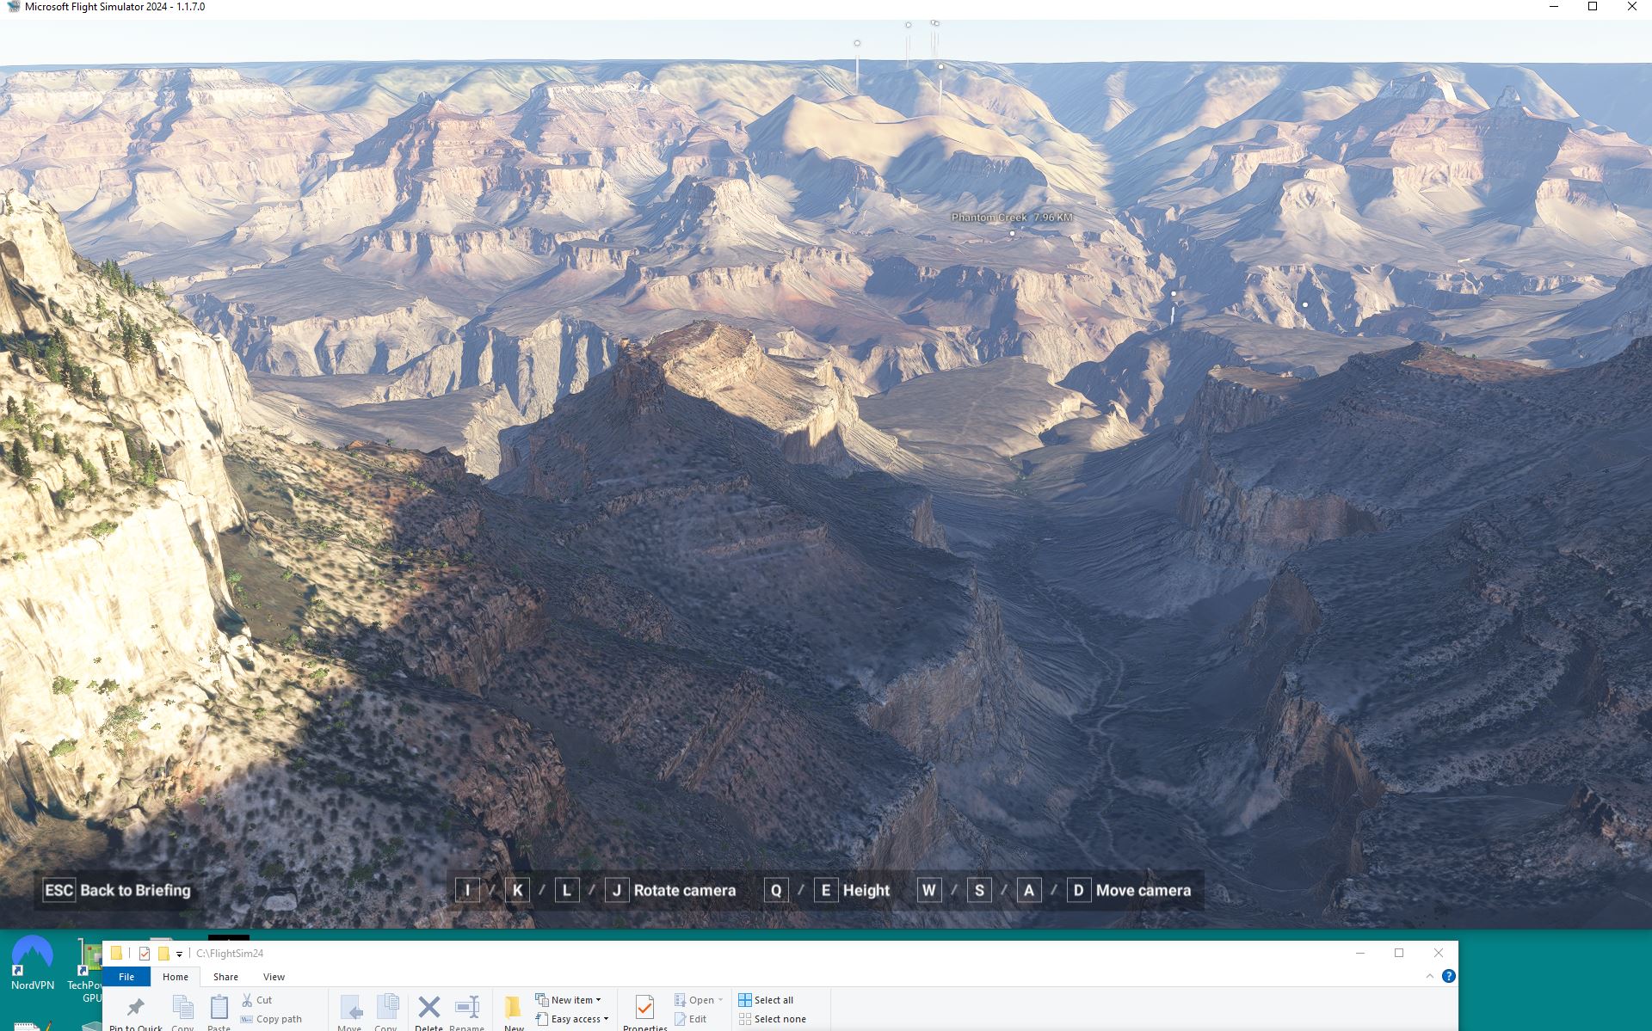
Task: Click Back to Briefing in the simulator
Action: pyautogui.click(x=117, y=890)
